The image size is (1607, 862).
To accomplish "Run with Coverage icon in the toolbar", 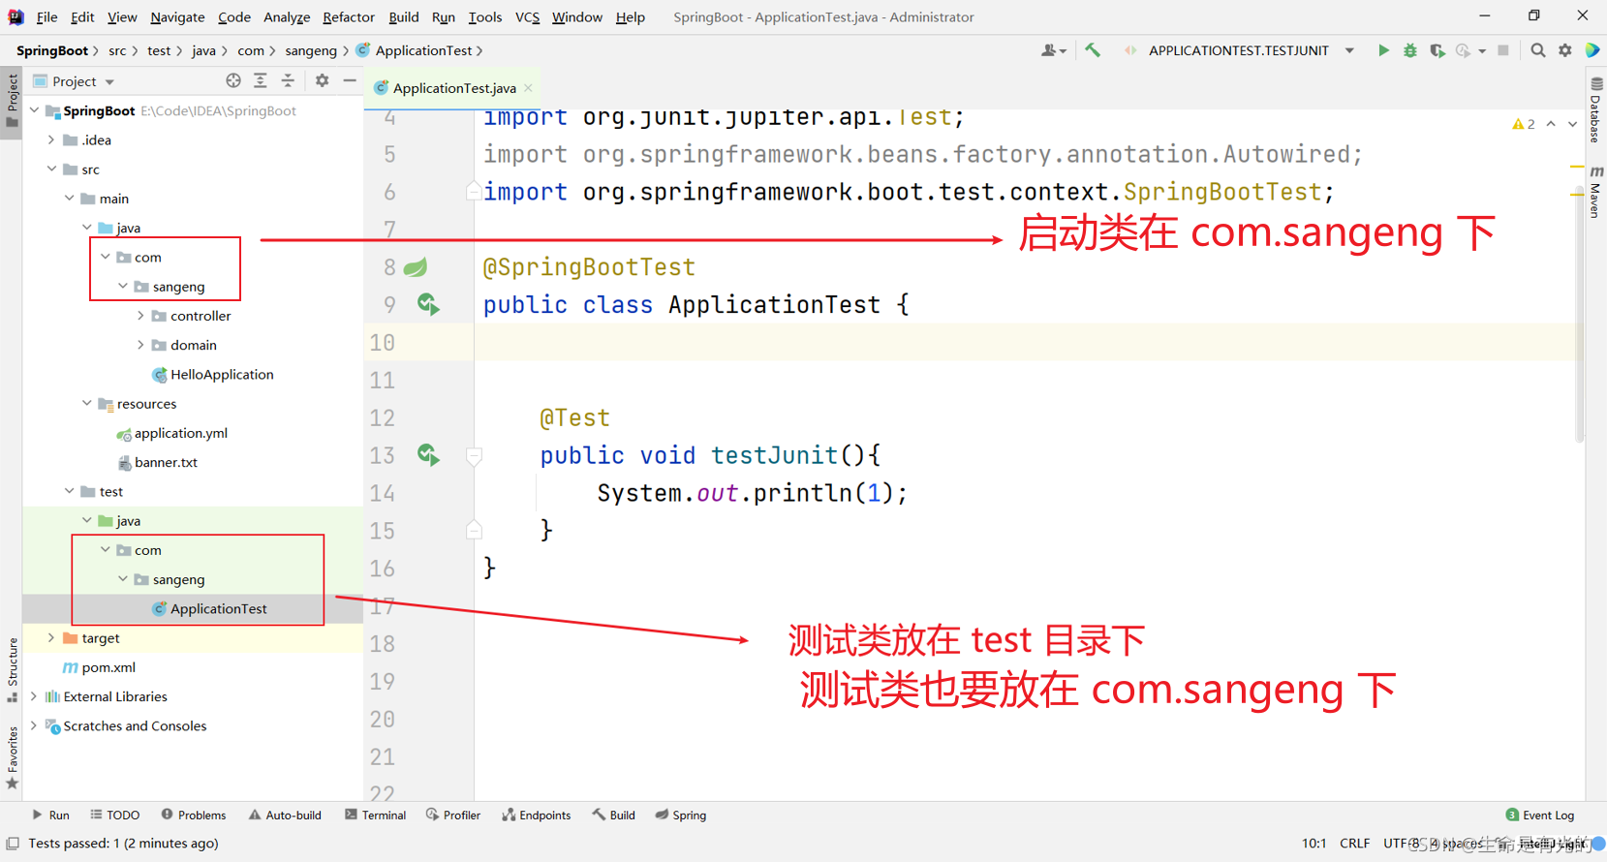I will [x=1437, y=50].
